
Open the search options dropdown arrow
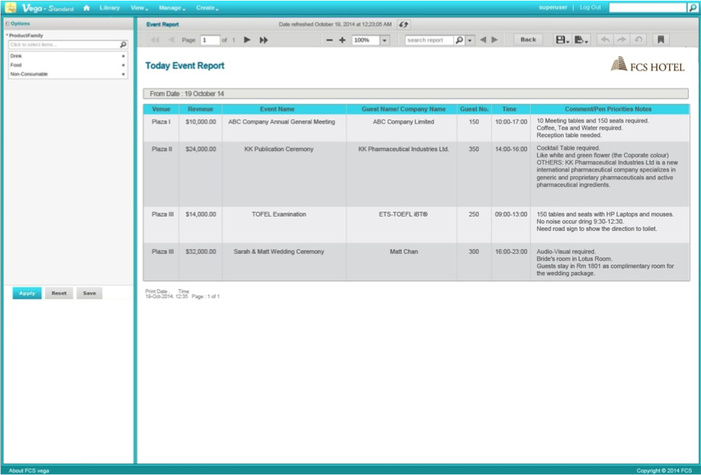pos(470,40)
